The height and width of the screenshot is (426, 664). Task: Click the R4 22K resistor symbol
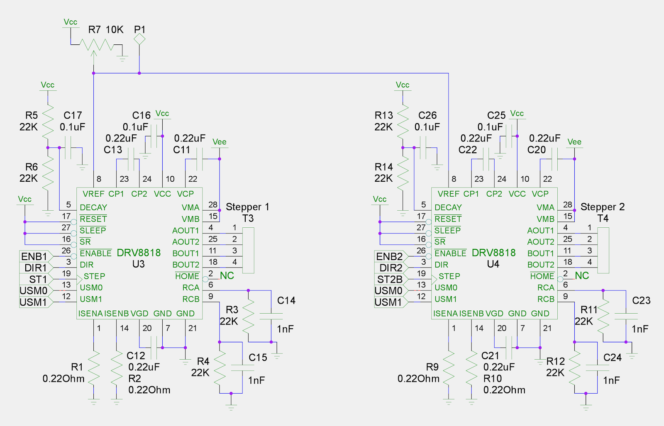point(220,368)
